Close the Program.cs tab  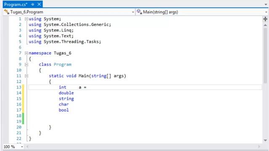(39, 4)
